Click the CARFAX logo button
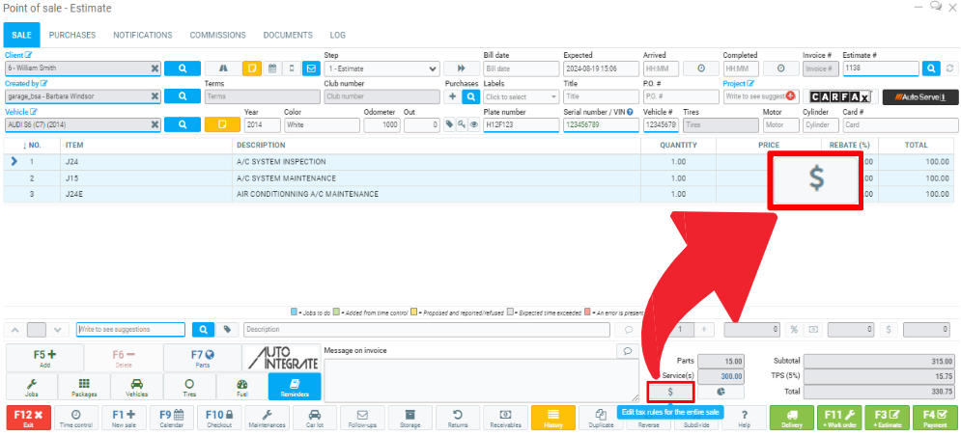This screenshot has height=435, width=961. click(x=839, y=96)
